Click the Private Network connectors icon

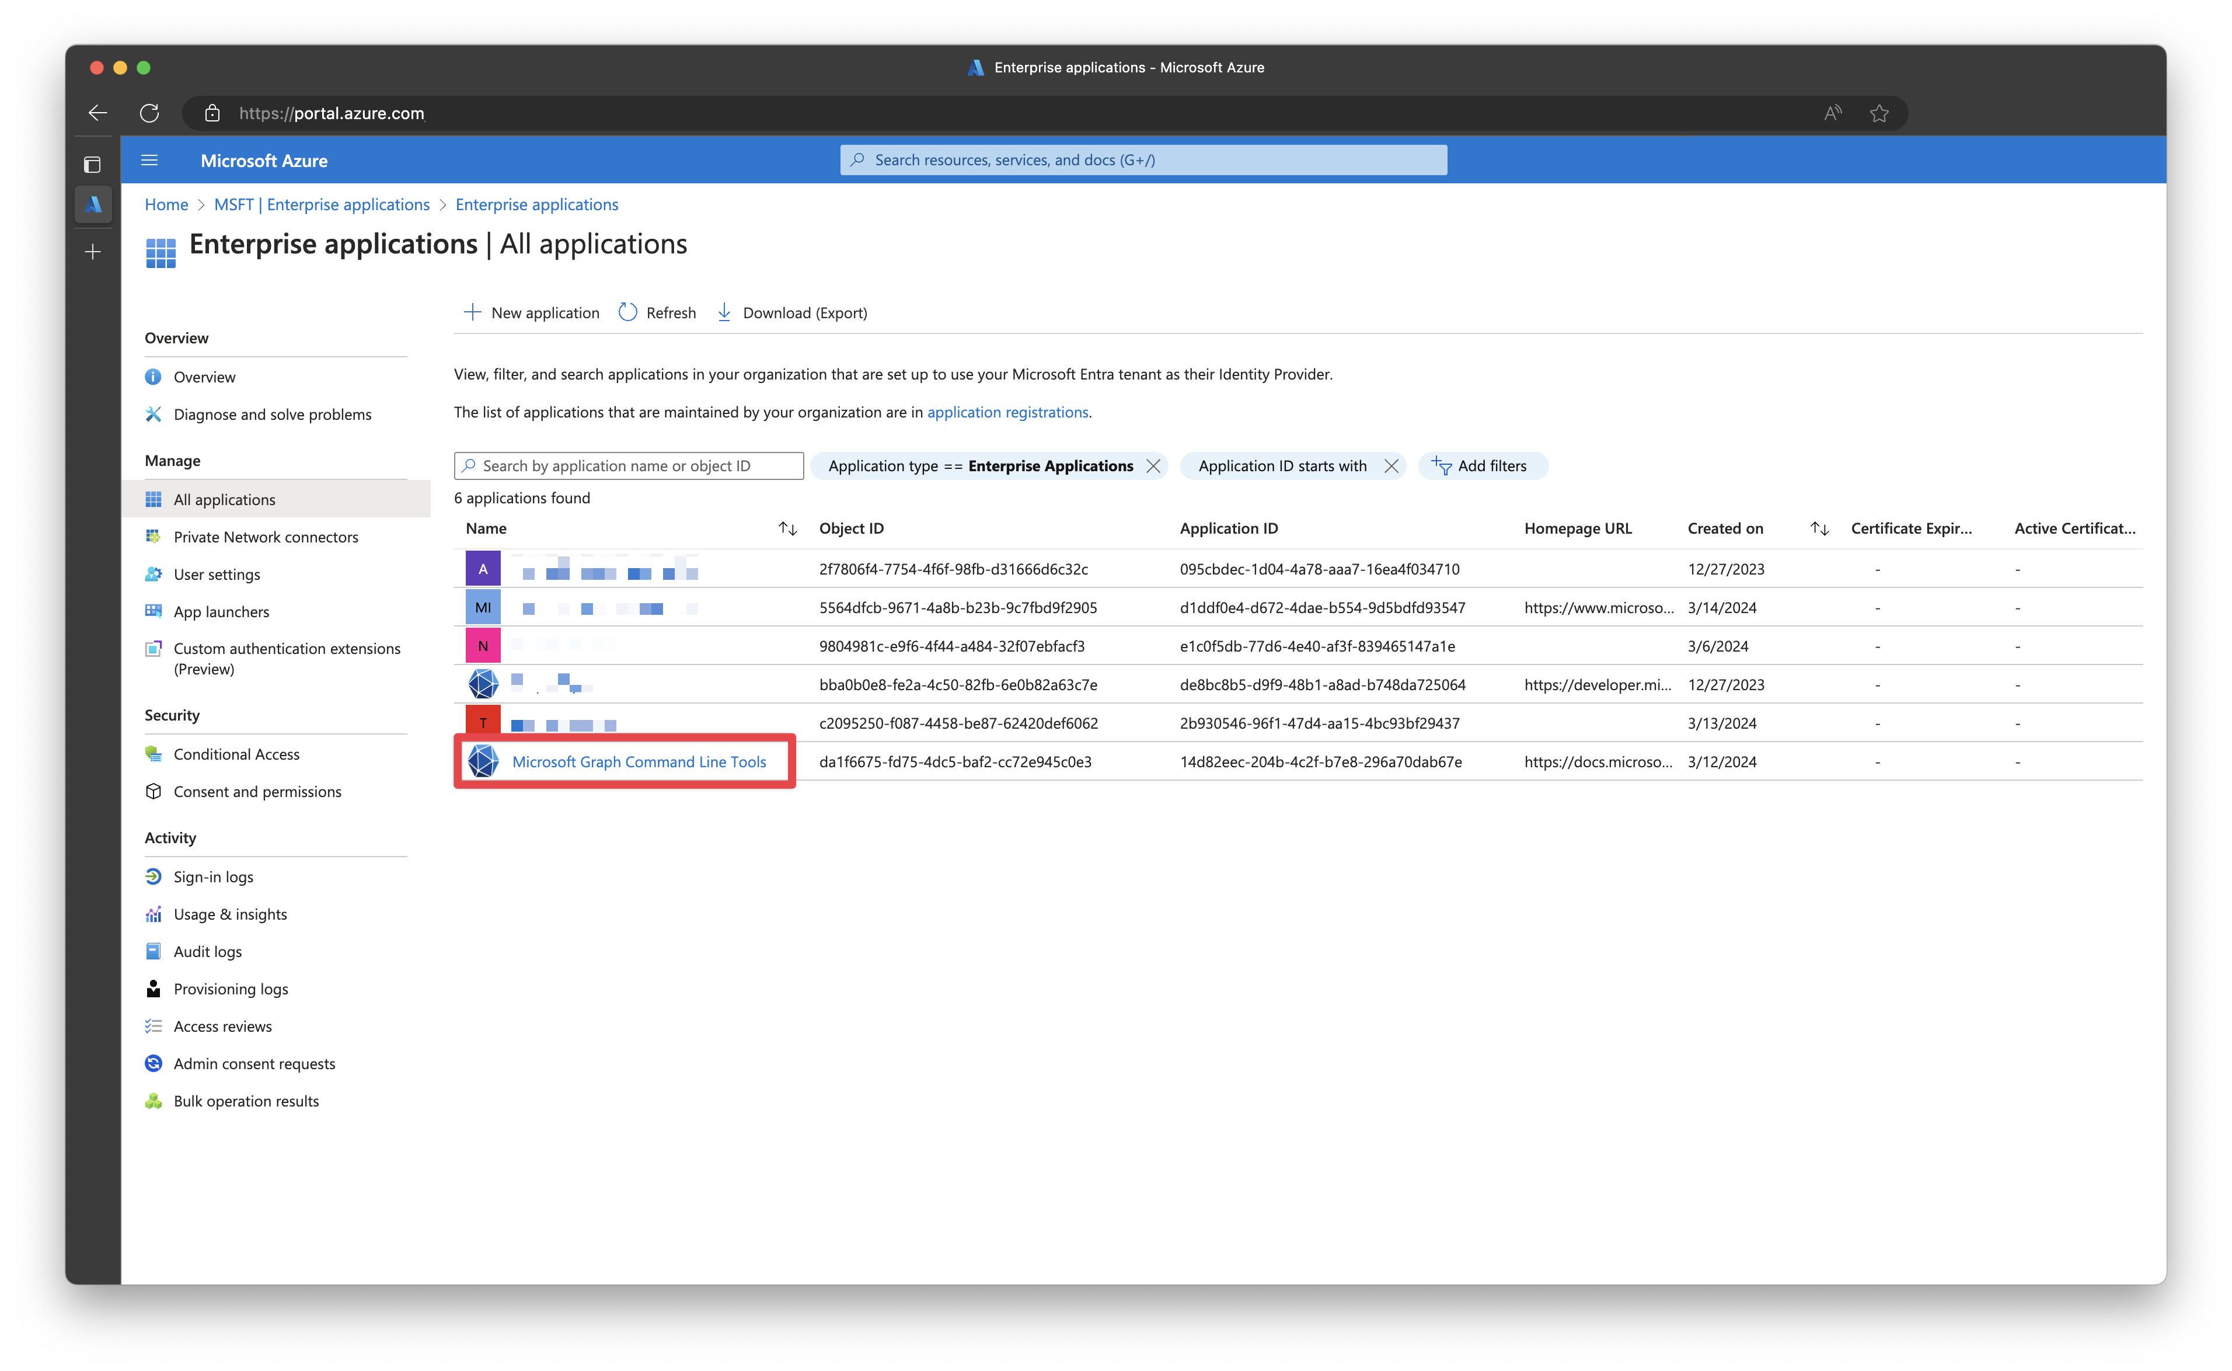point(153,537)
